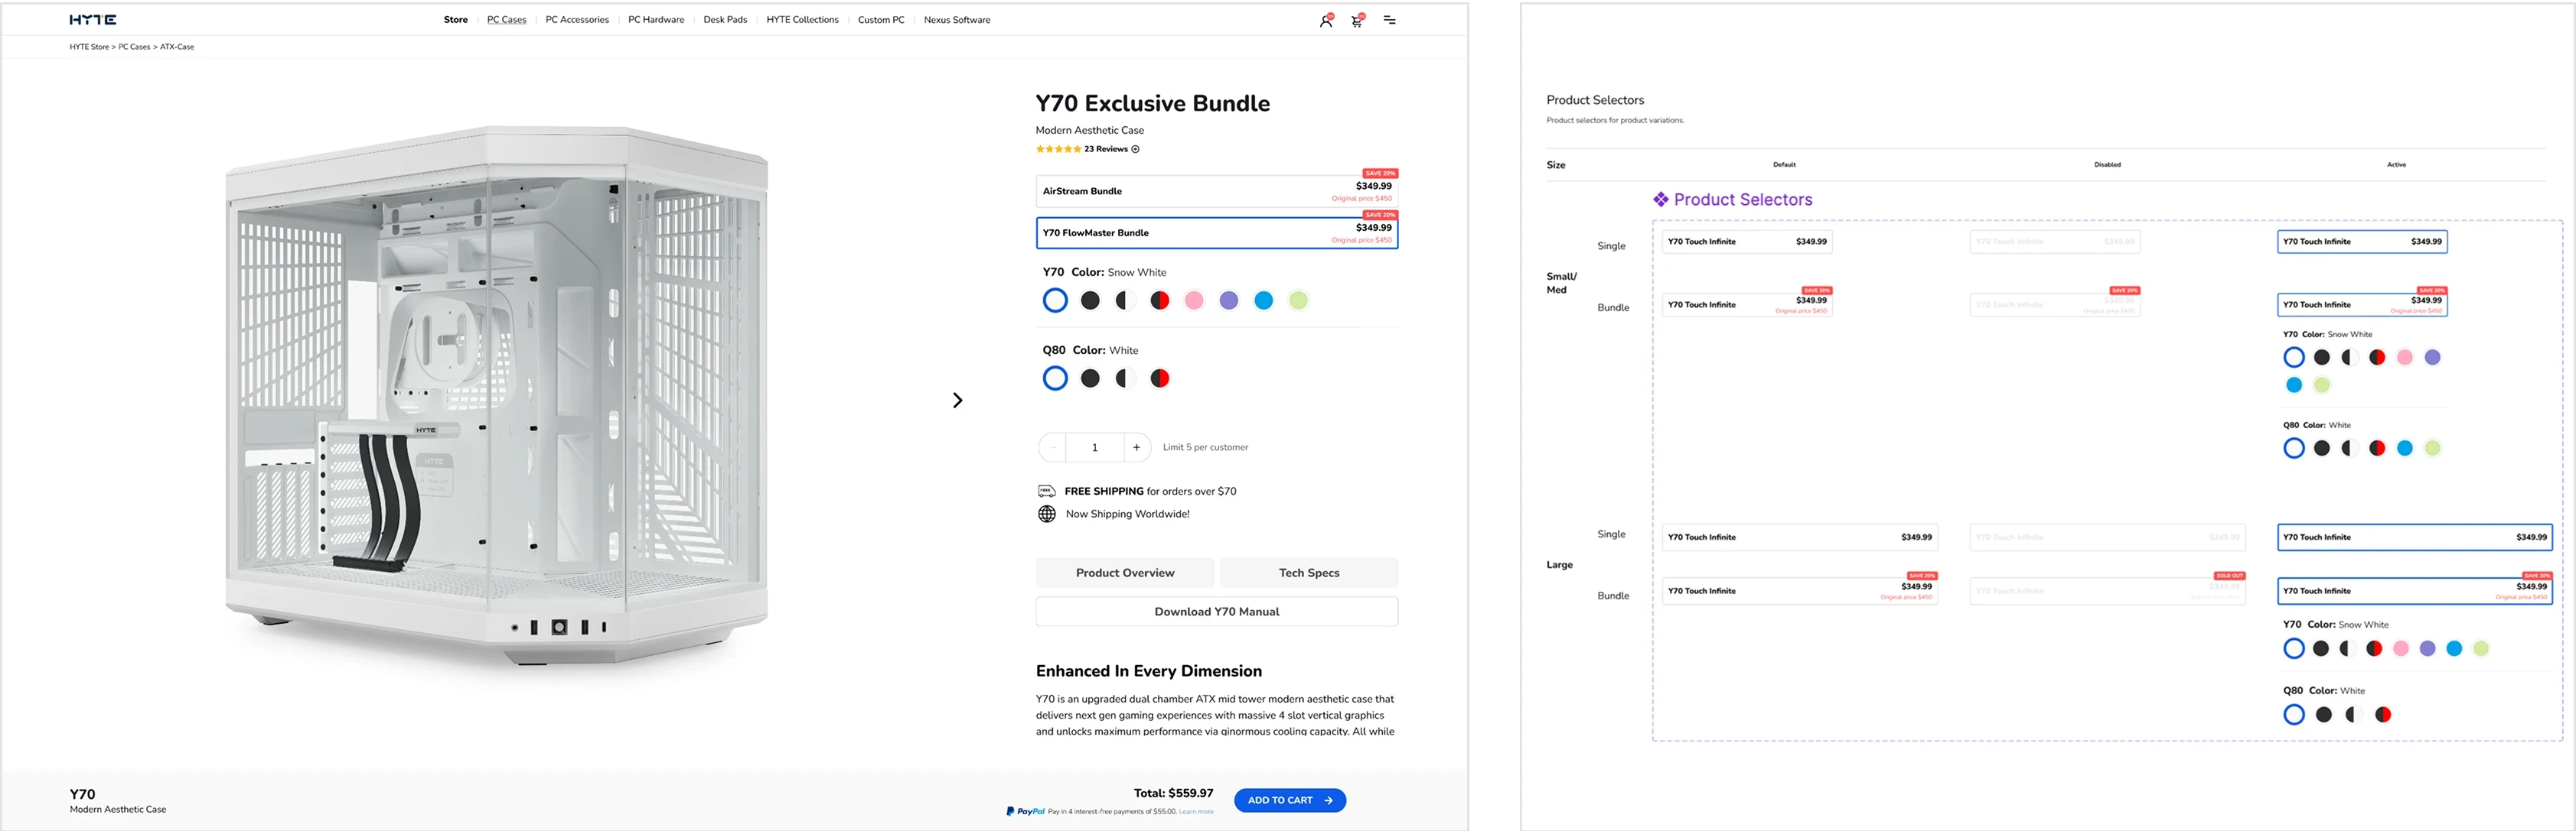
Task: Click the quantity input field
Action: click(1094, 447)
